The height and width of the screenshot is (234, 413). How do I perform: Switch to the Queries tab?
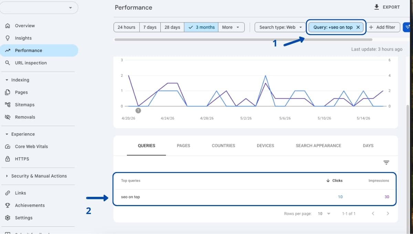point(146,146)
